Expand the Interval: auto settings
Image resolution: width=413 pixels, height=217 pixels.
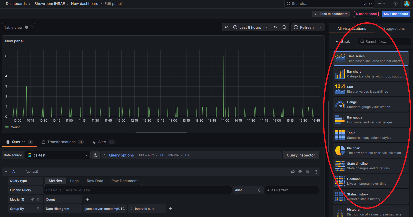(147, 209)
